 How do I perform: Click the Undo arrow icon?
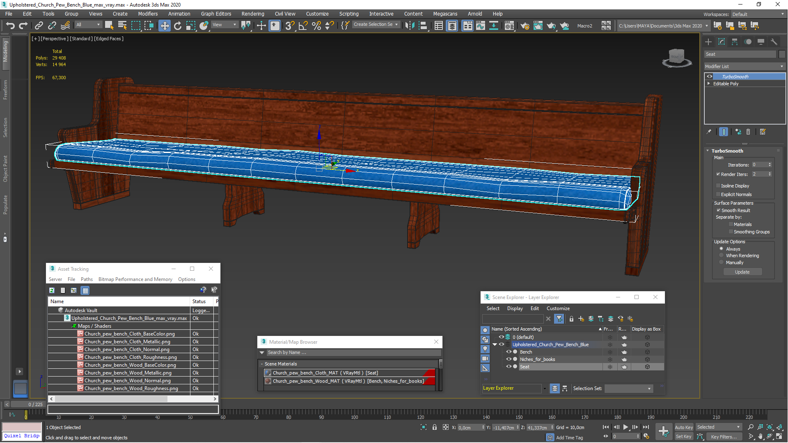(10, 25)
